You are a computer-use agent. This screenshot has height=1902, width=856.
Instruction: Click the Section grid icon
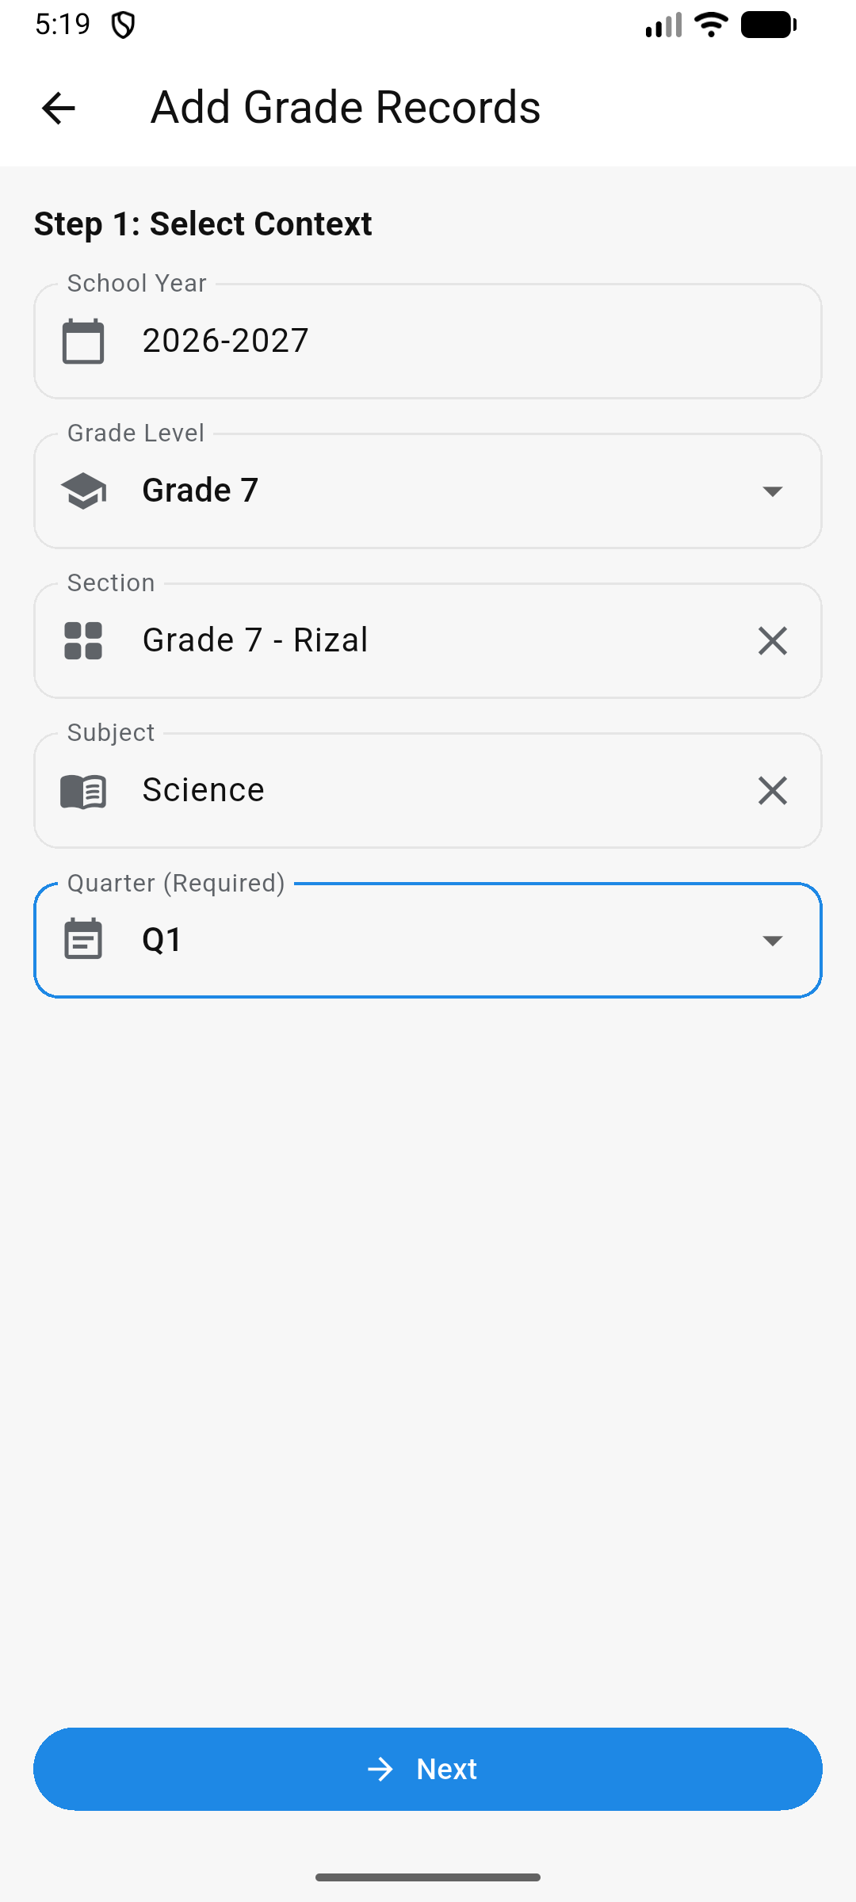point(83,640)
